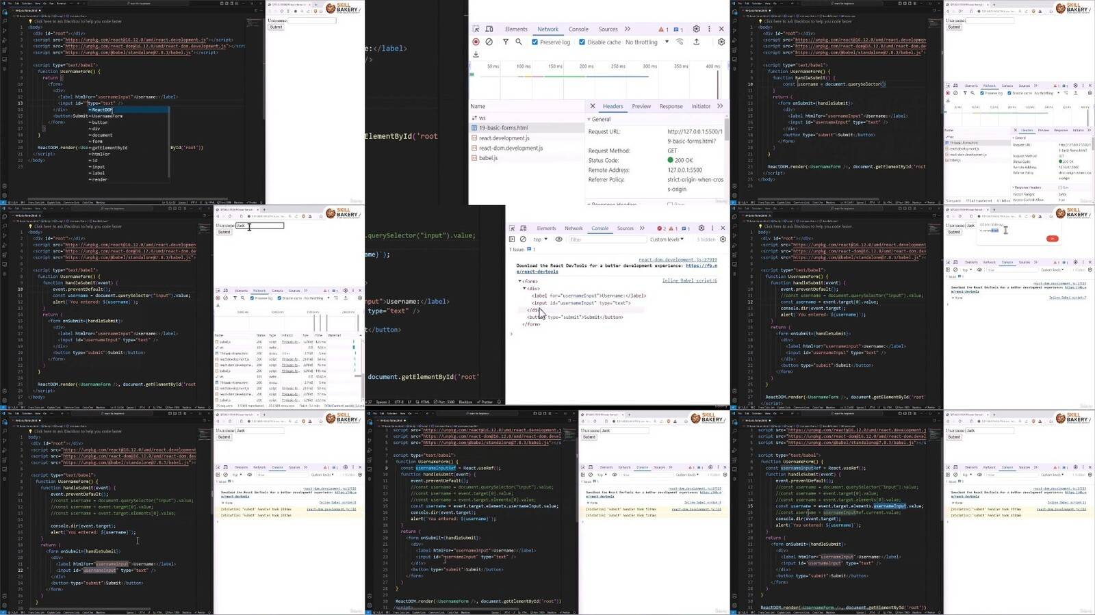Open the Inline Babel script:6 link
This screenshot has width=1095, height=615.
click(689, 280)
